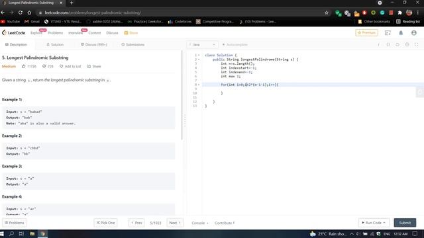Go to the Prev problem
The height and width of the screenshot is (238, 424).
[136, 223]
